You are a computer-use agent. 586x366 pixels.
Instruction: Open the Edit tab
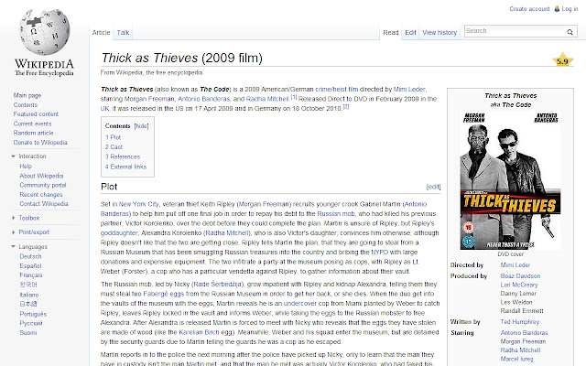(410, 33)
